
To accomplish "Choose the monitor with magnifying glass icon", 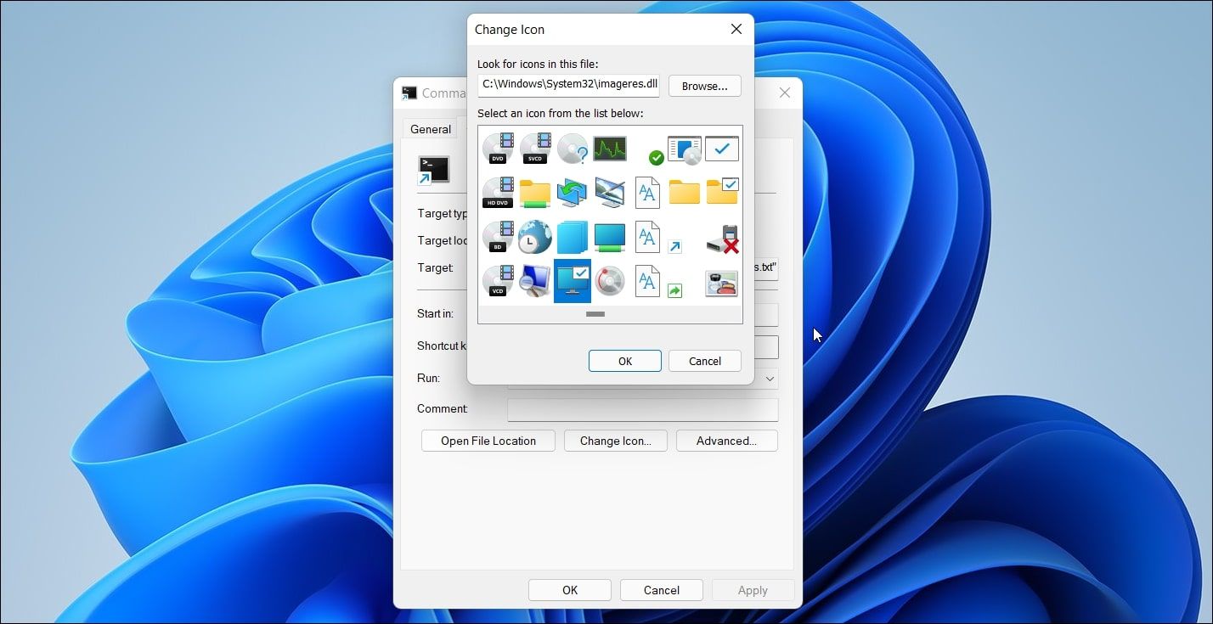I will pyautogui.click(x=536, y=281).
